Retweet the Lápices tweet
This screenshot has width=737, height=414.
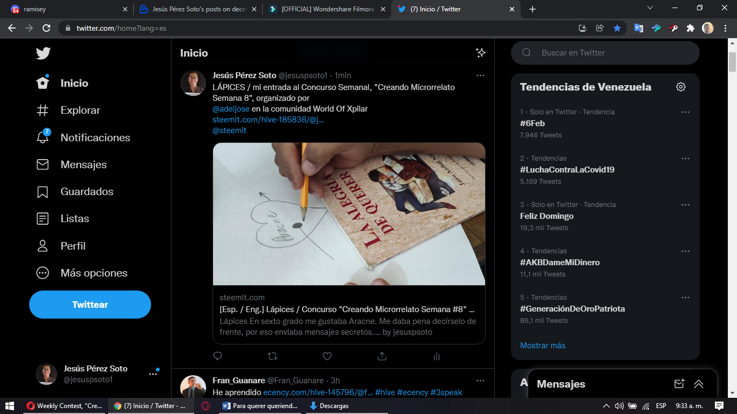coord(272,356)
